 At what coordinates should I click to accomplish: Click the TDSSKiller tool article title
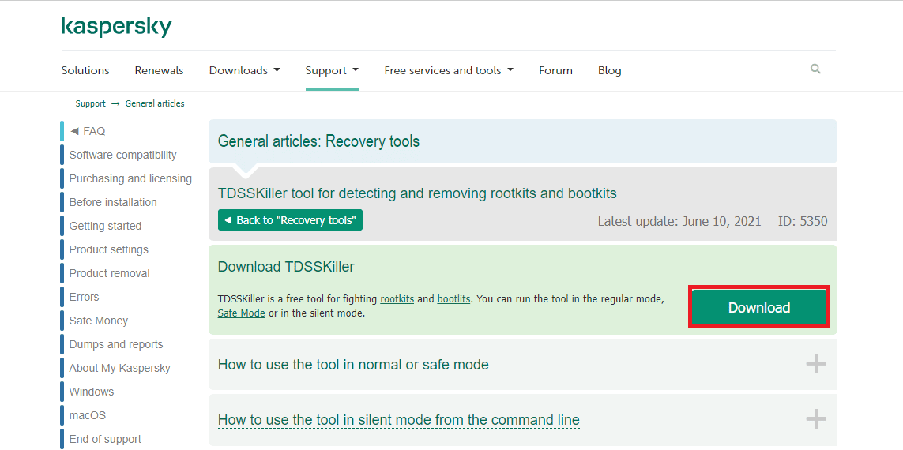[x=417, y=193]
